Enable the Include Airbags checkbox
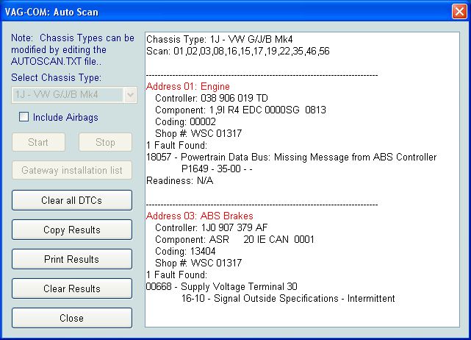Viewport: 471px width, 340px height. [x=24, y=117]
